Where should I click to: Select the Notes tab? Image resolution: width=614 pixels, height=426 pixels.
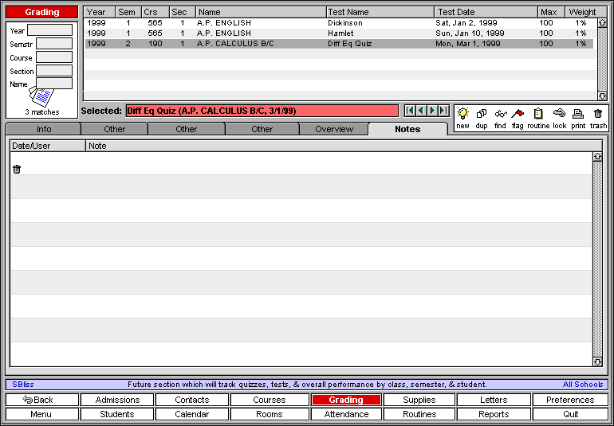[x=407, y=129]
